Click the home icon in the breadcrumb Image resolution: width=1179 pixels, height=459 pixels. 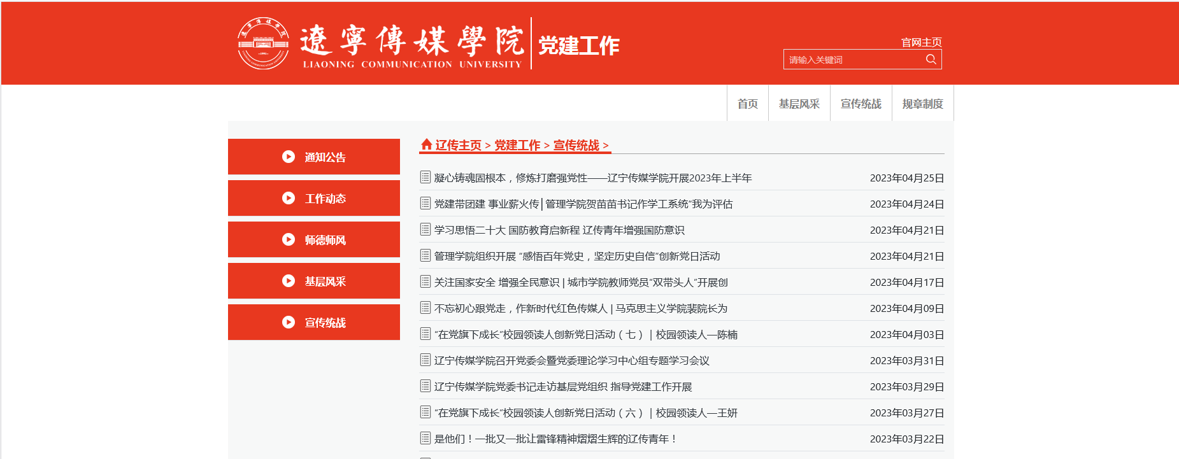[x=426, y=145]
